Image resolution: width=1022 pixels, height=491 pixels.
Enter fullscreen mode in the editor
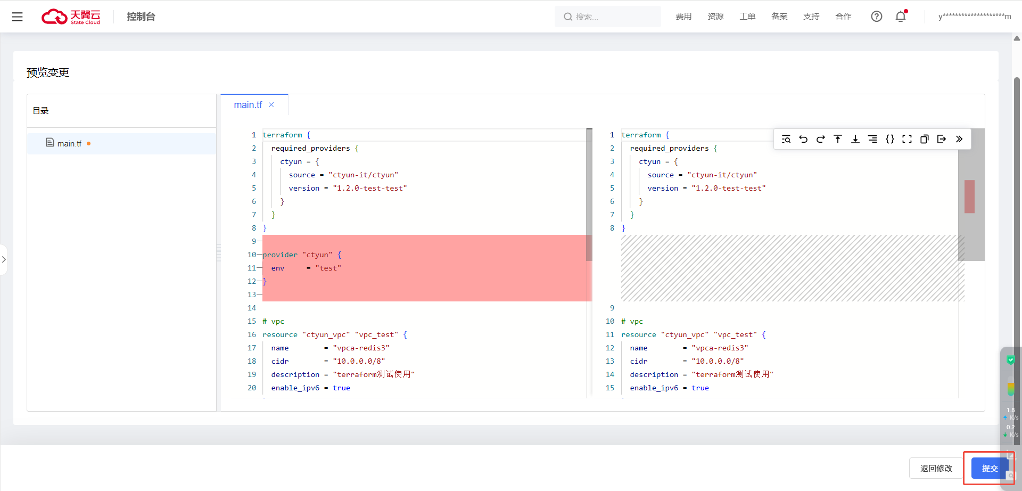click(x=907, y=140)
